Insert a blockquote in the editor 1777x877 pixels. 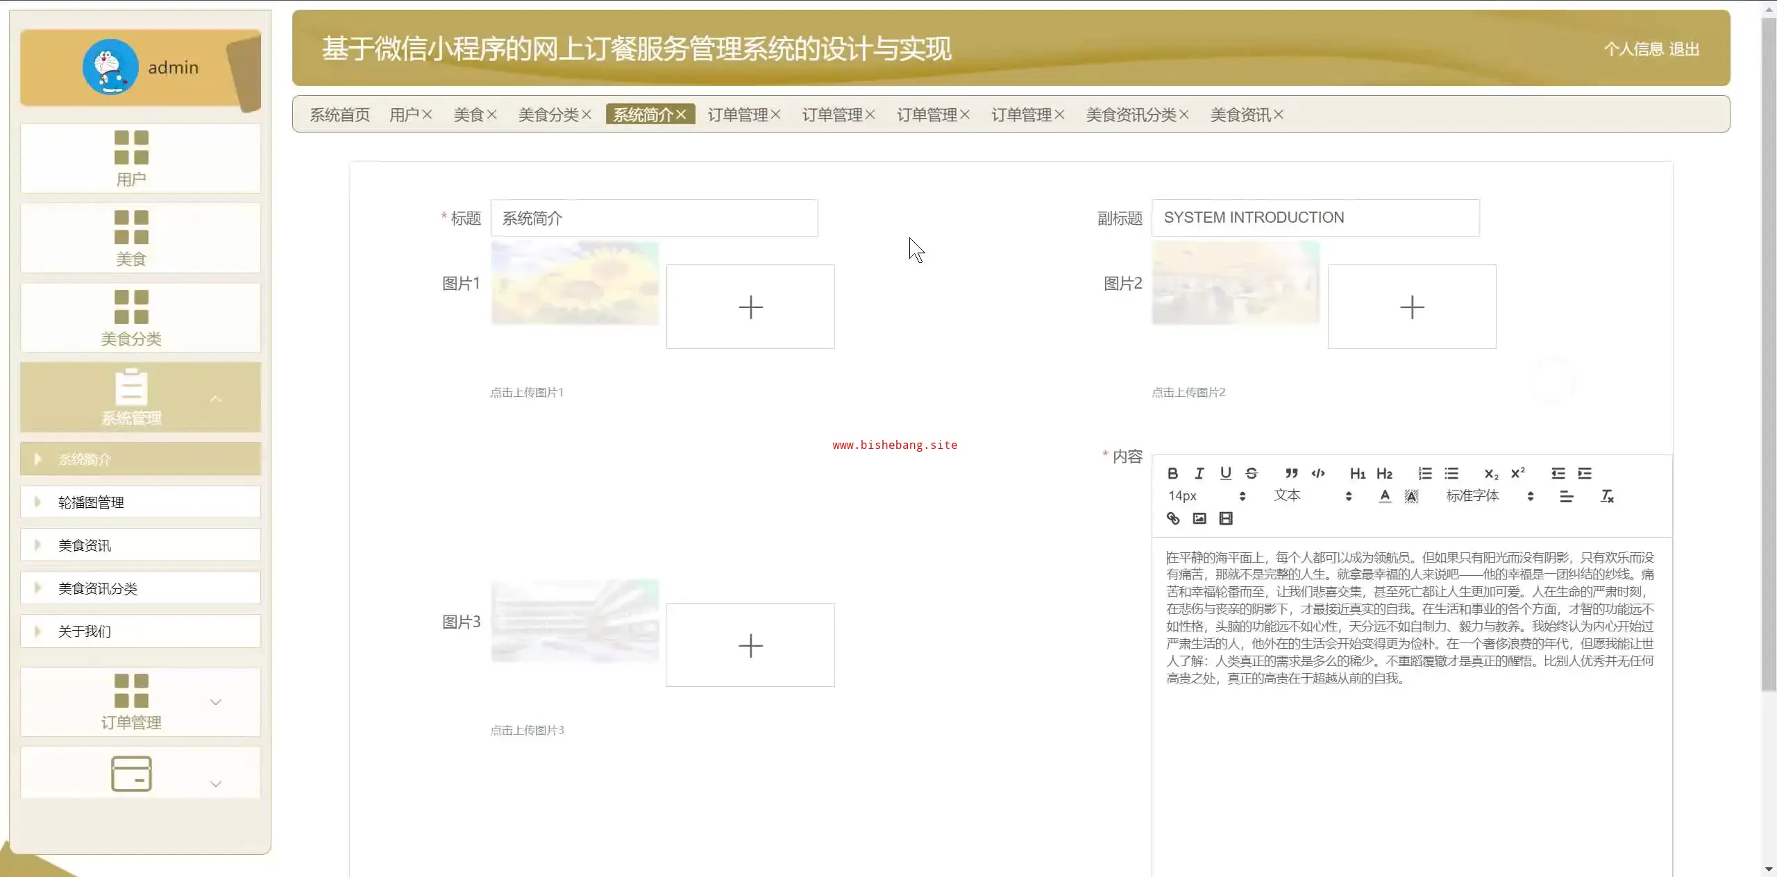[x=1291, y=473]
